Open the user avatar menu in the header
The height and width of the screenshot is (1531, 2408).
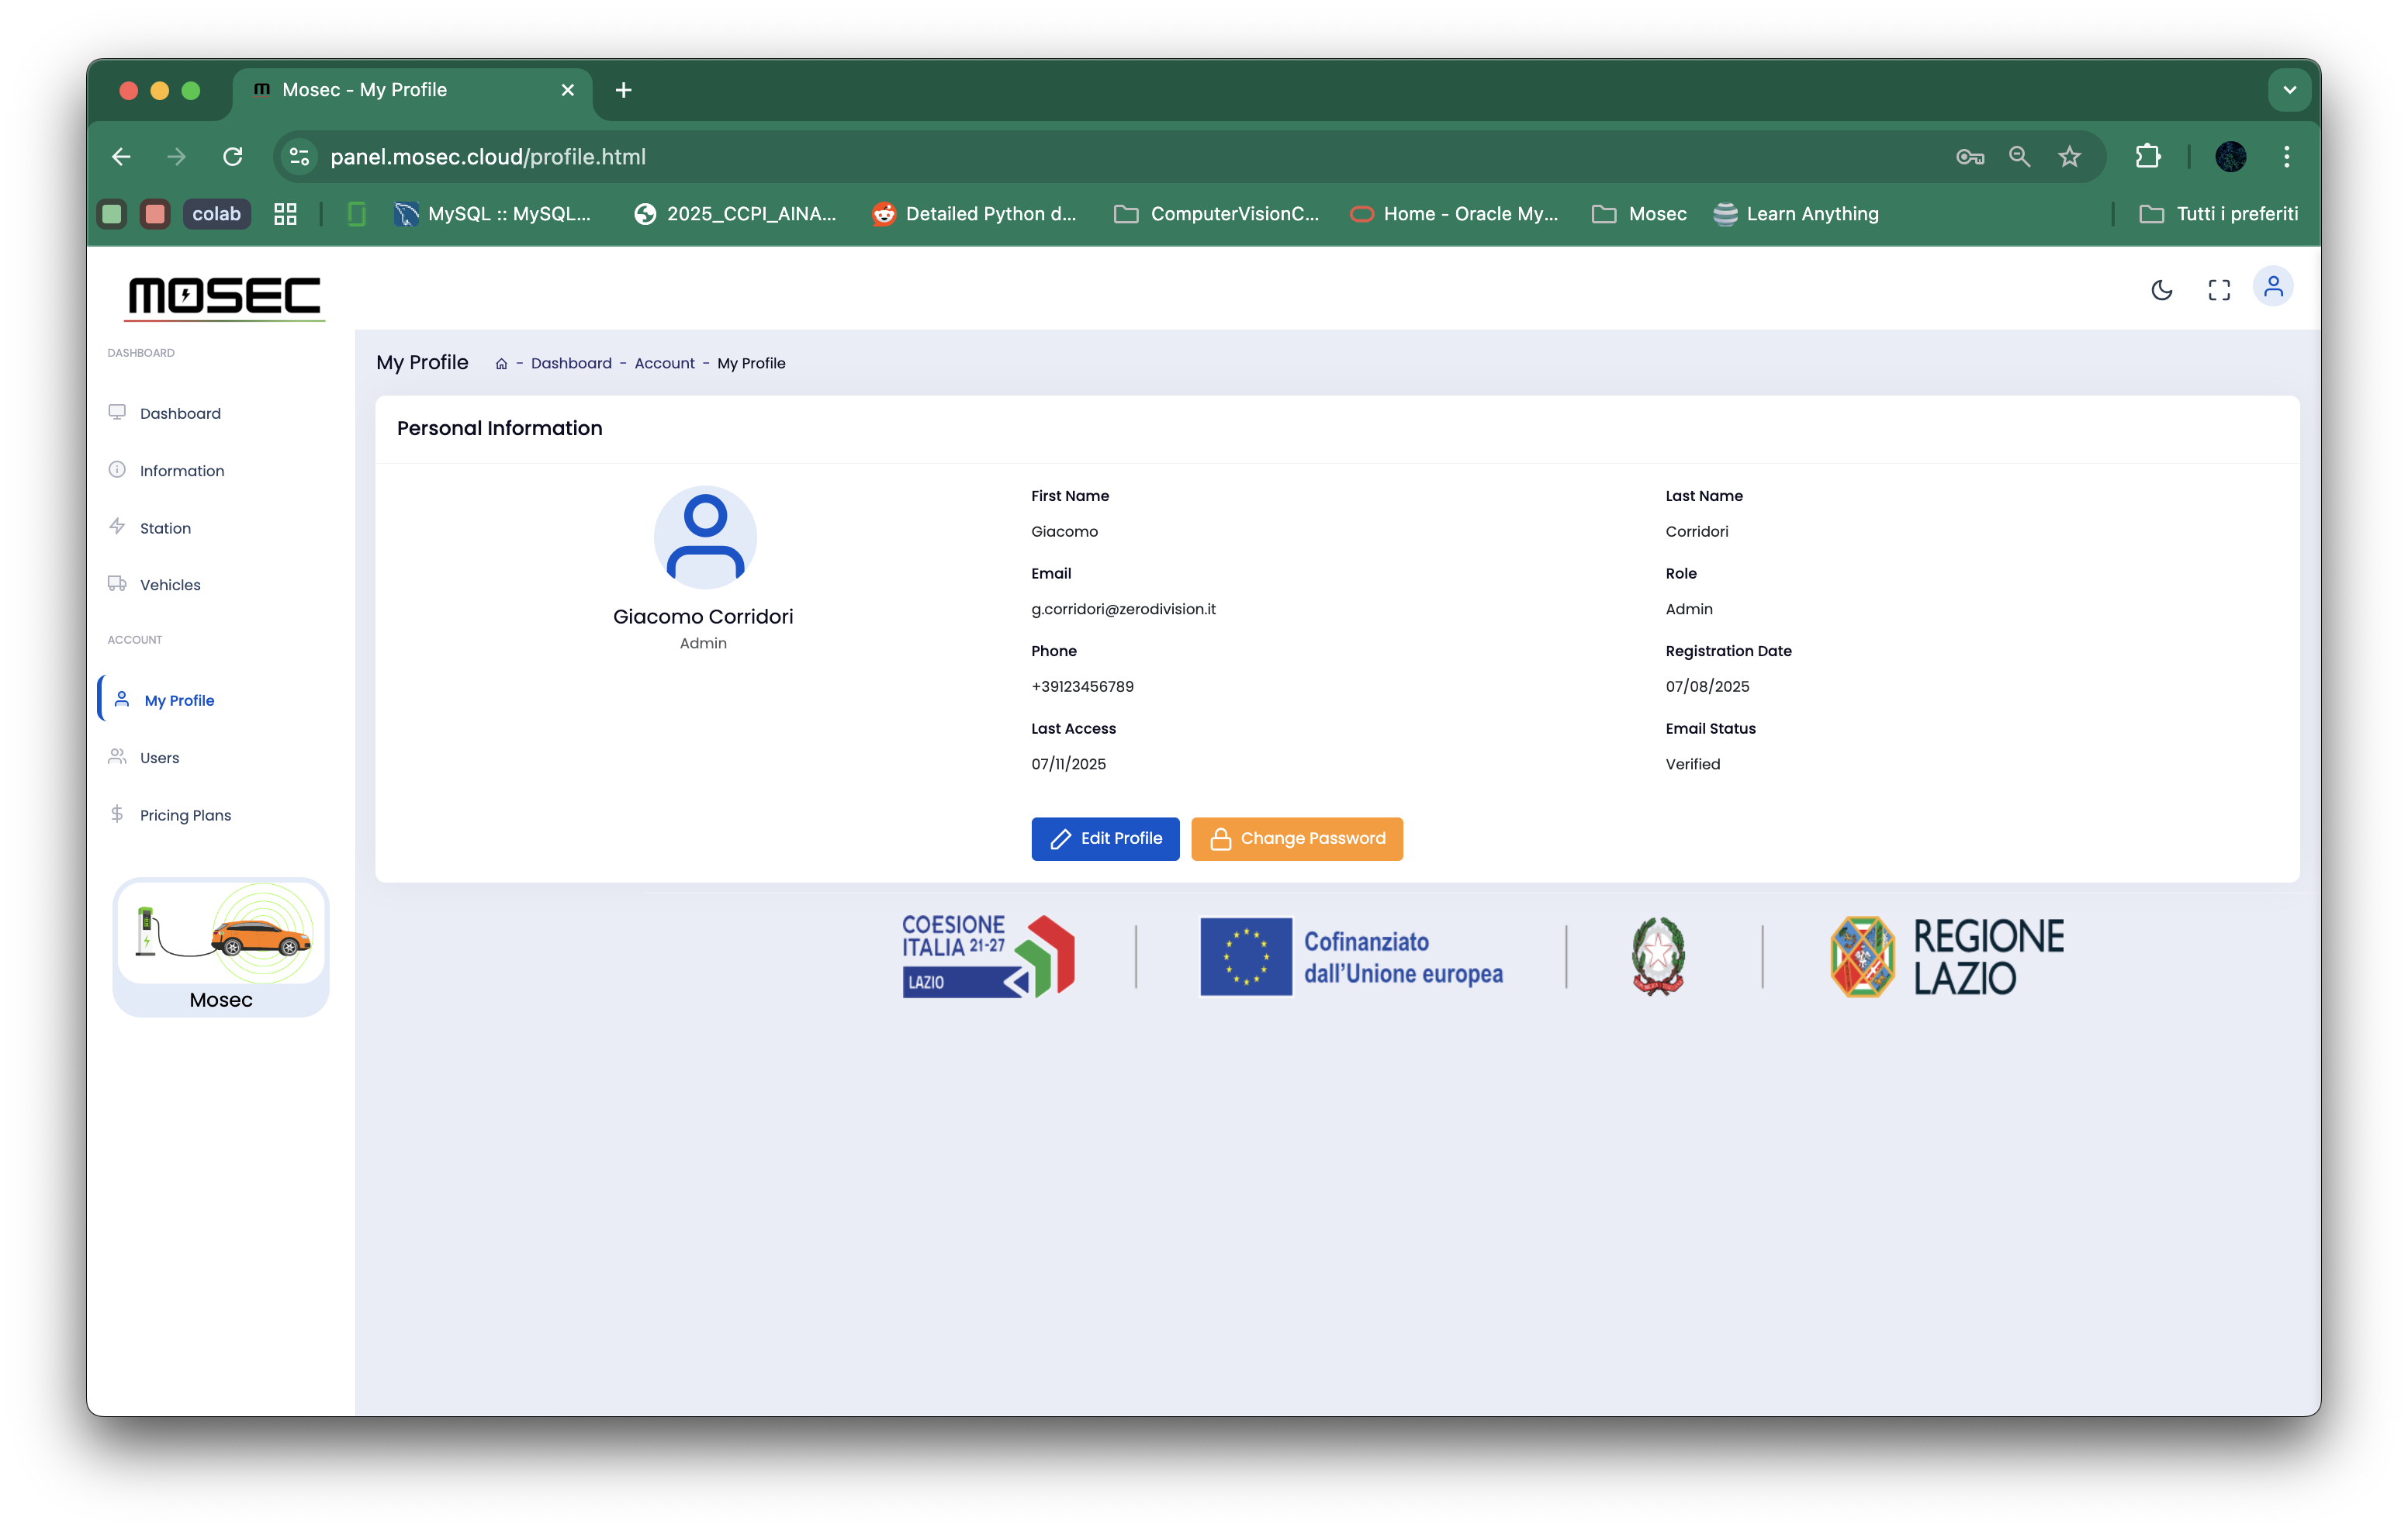pyautogui.click(x=2272, y=288)
